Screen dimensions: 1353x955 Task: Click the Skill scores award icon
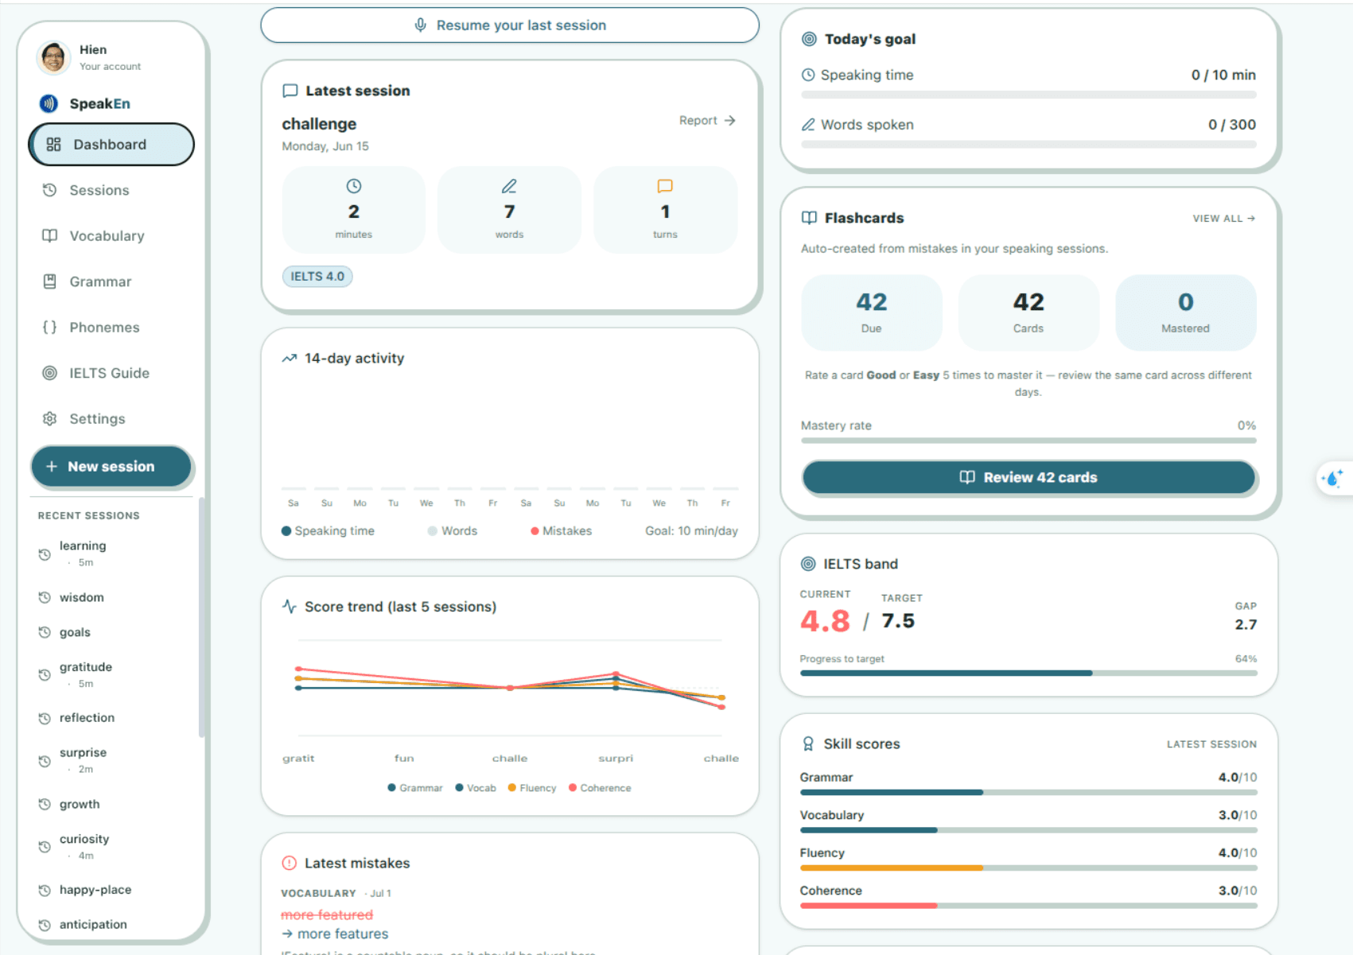click(x=808, y=743)
